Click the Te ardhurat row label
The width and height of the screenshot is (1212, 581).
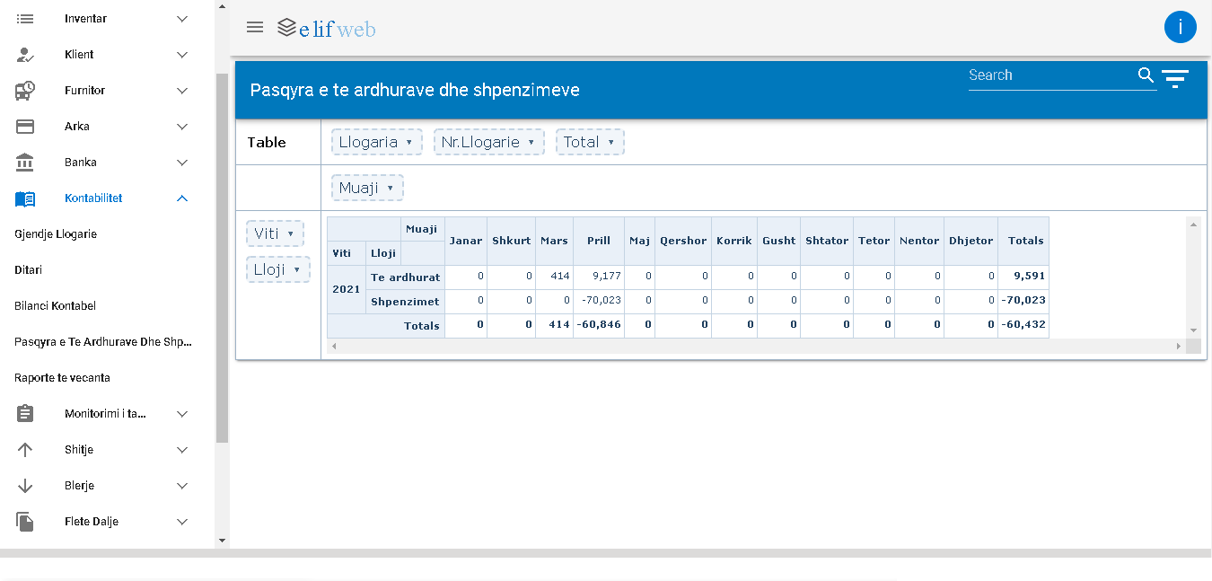(x=405, y=277)
